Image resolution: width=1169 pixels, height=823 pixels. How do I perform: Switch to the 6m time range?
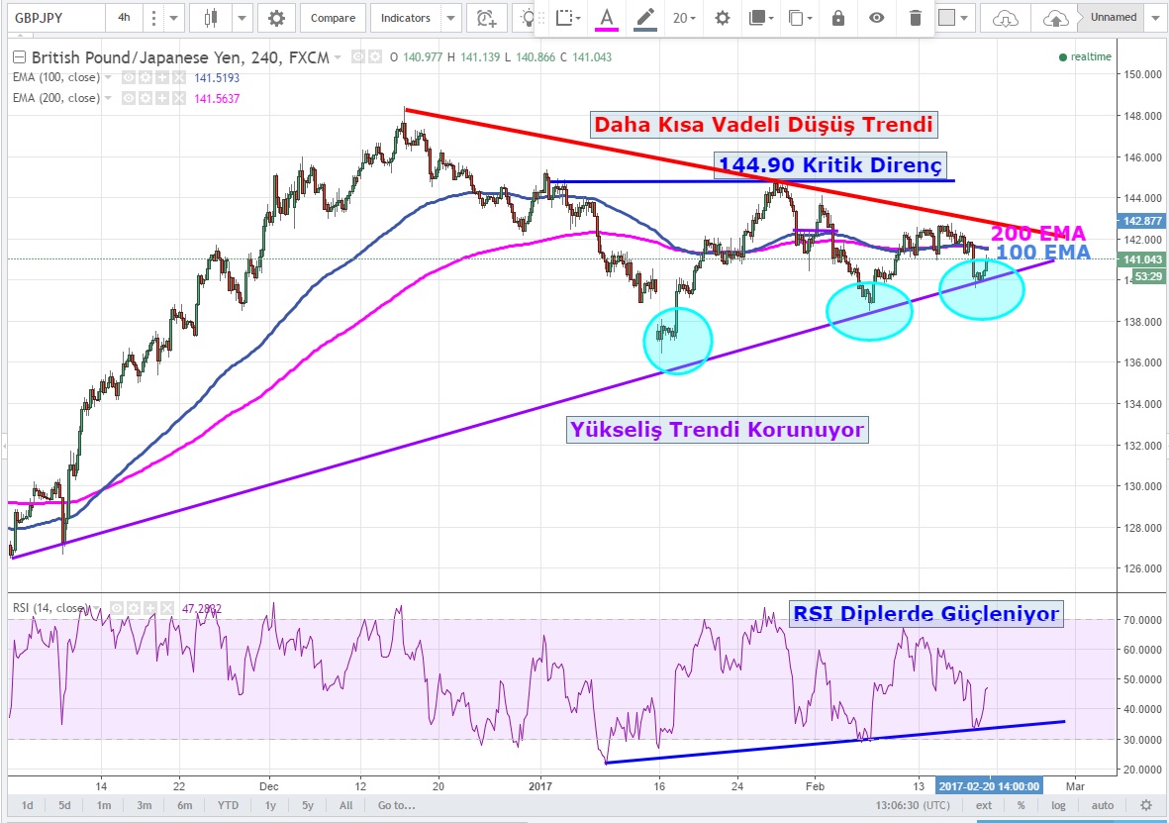[184, 805]
